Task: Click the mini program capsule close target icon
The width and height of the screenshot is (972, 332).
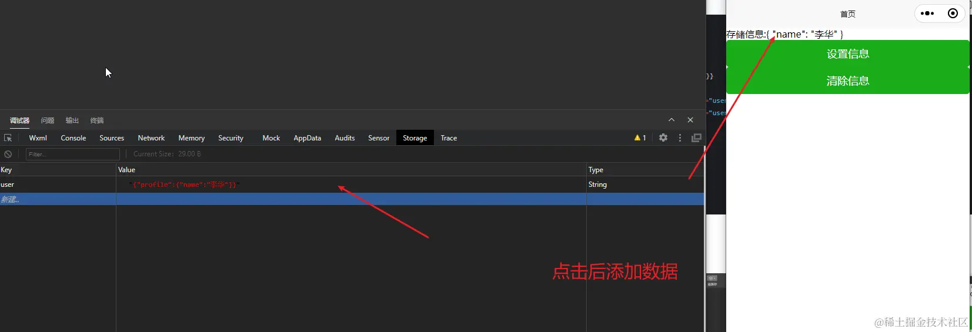Action: click(x=953, y=14)
